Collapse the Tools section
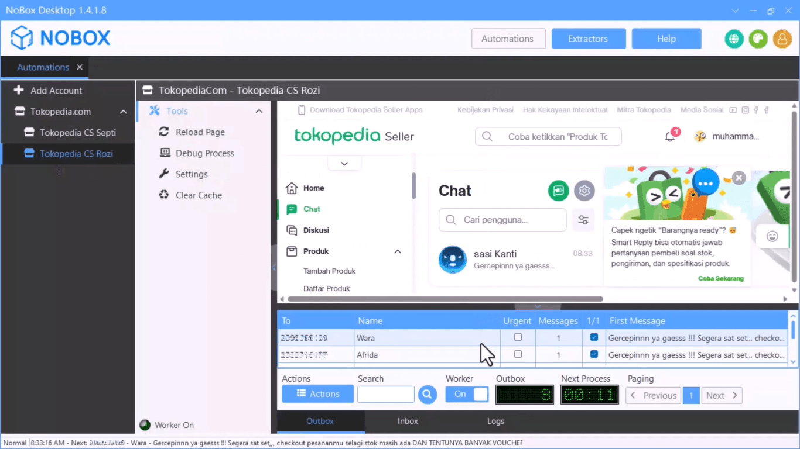The image size is (800, 449). point(259,111)
